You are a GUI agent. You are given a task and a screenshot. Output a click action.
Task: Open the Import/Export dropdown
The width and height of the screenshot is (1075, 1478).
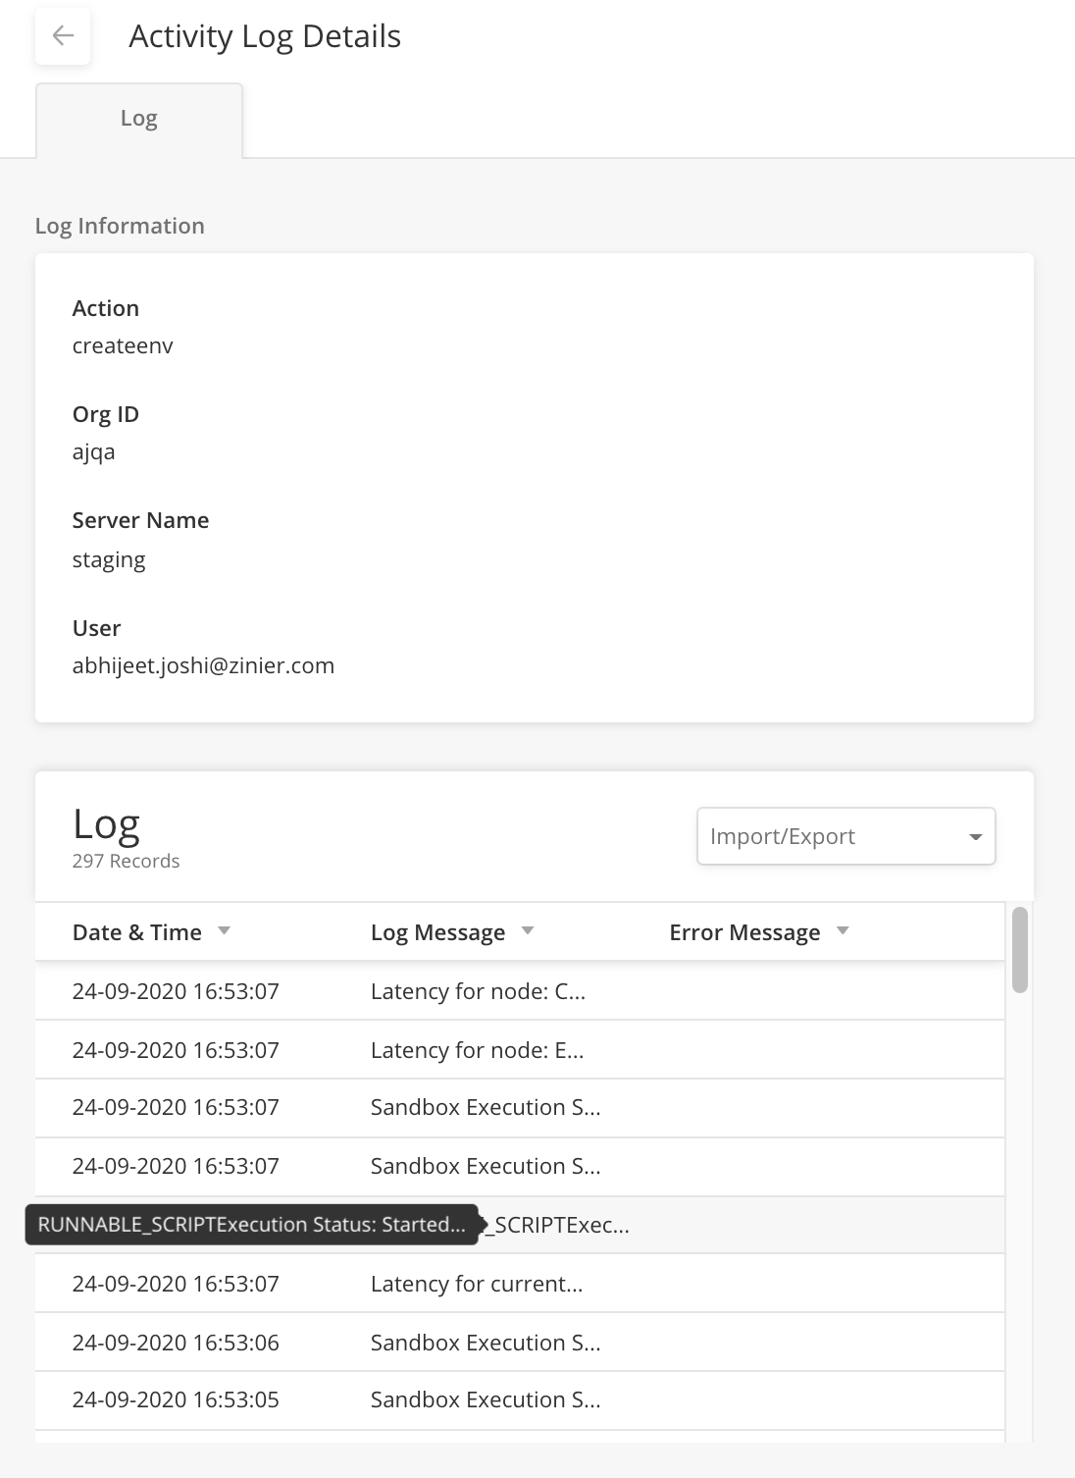pos(845,836)
